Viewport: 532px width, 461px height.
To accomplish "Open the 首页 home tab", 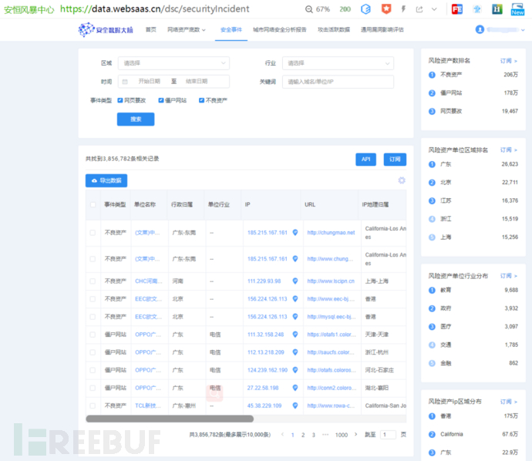I will click(151, 30).
